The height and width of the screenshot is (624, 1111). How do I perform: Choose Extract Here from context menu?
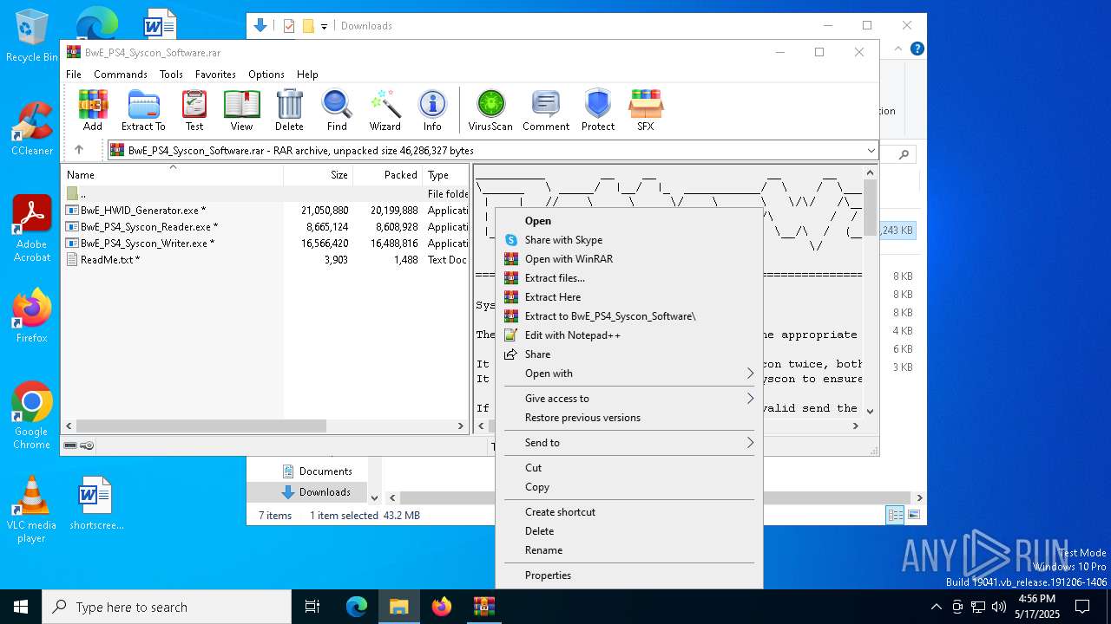[x=628, y=297]
